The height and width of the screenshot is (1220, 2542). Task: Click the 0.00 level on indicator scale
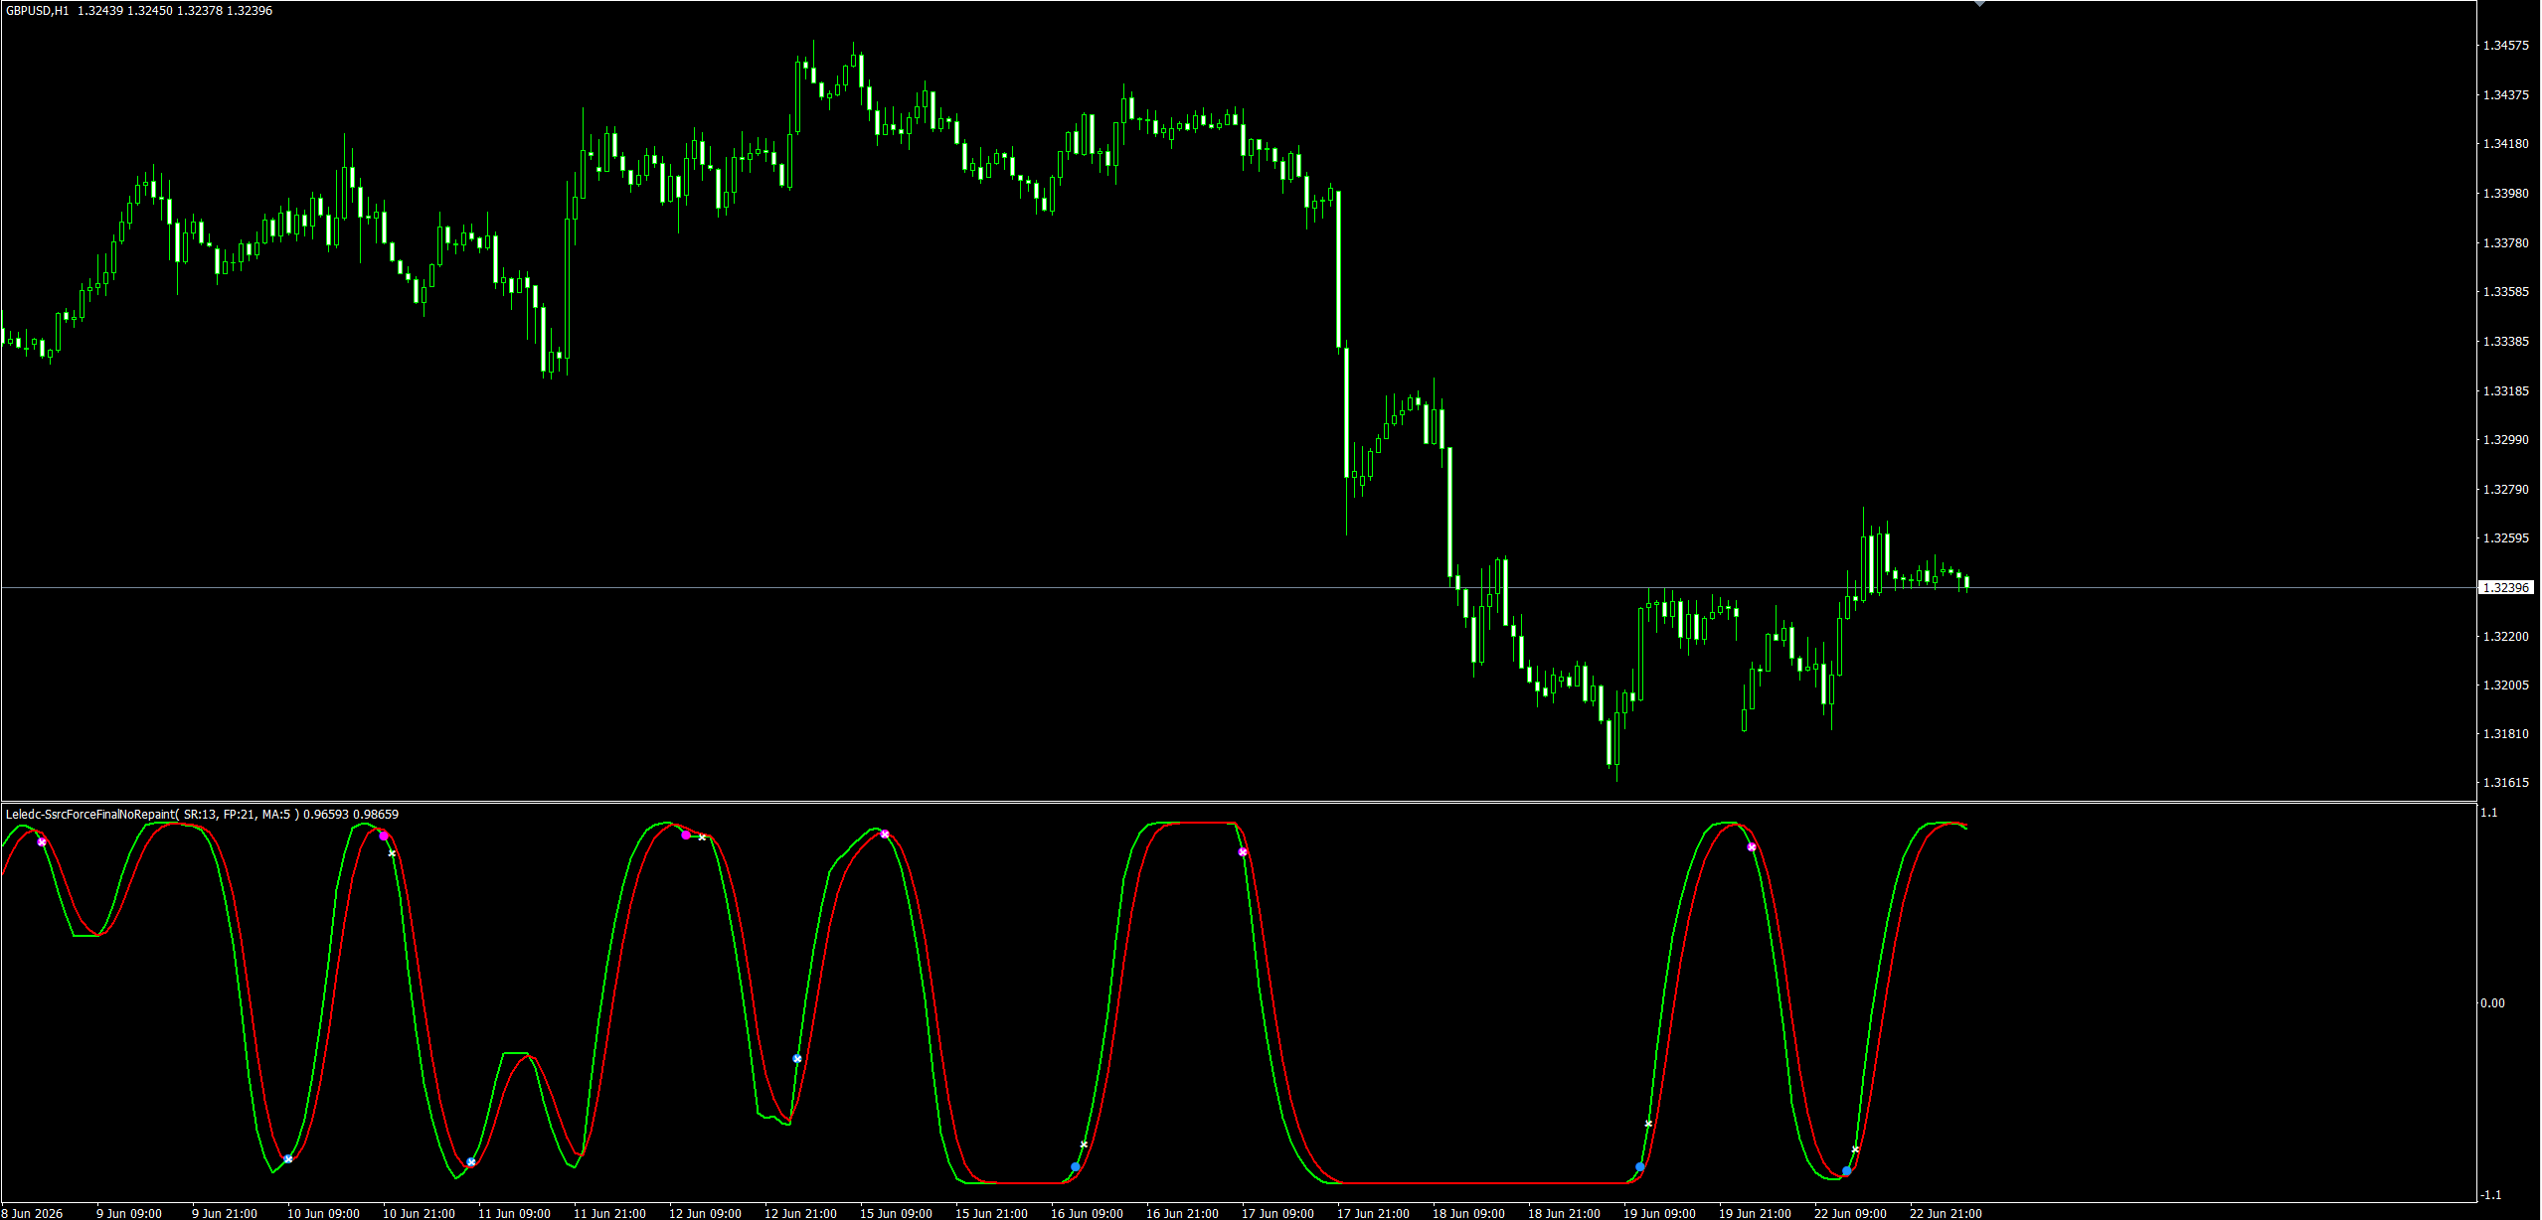tap(2492, 1003)
